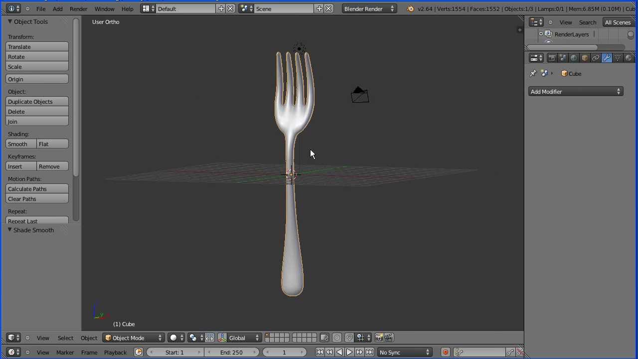Open the No Sync dropdown
Viewport: 638px width, 359px height.
405,353
